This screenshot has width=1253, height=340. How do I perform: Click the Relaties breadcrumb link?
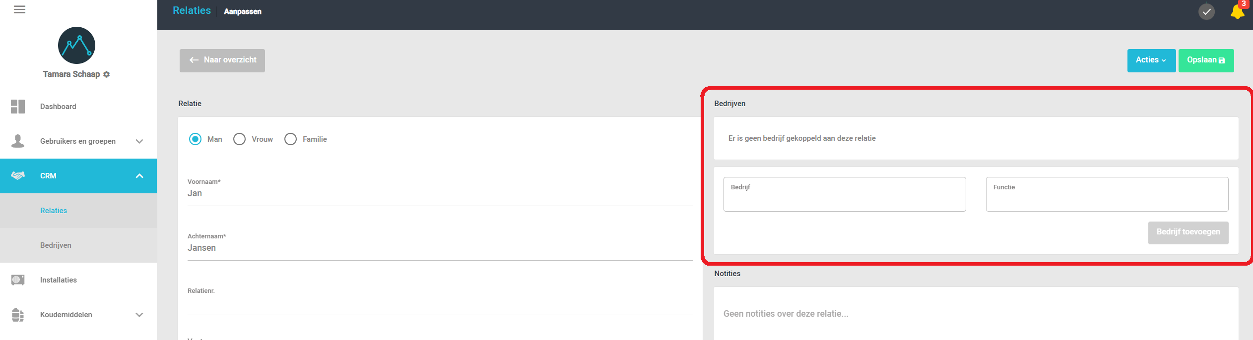192,10
